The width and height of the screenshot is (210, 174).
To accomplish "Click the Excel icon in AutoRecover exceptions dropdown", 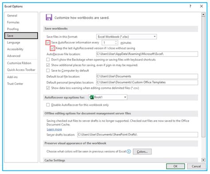I will (92, 97).
